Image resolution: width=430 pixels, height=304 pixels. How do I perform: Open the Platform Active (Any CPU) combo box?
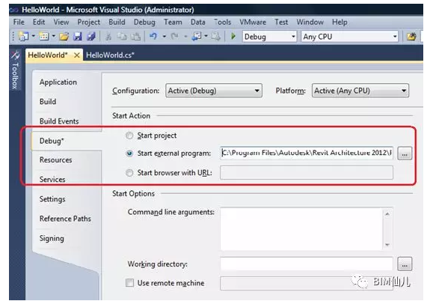click(360, 91)
